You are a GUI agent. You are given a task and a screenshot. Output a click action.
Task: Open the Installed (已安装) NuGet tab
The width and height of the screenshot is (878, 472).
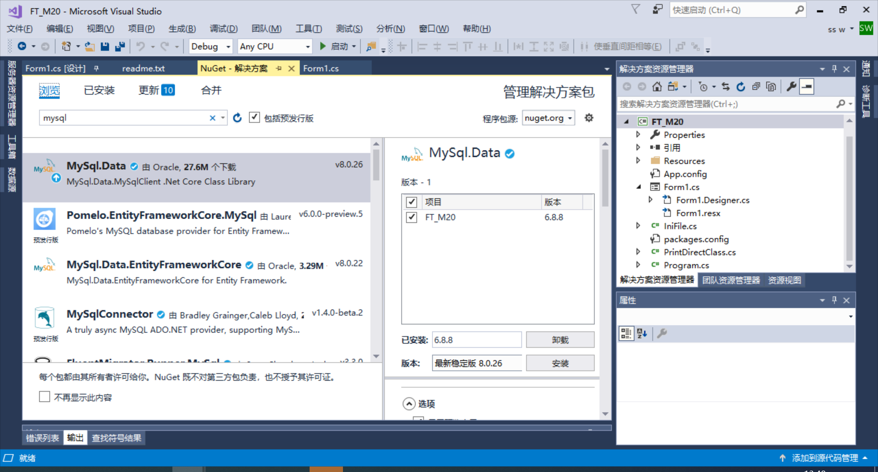[x=99, y=90]
